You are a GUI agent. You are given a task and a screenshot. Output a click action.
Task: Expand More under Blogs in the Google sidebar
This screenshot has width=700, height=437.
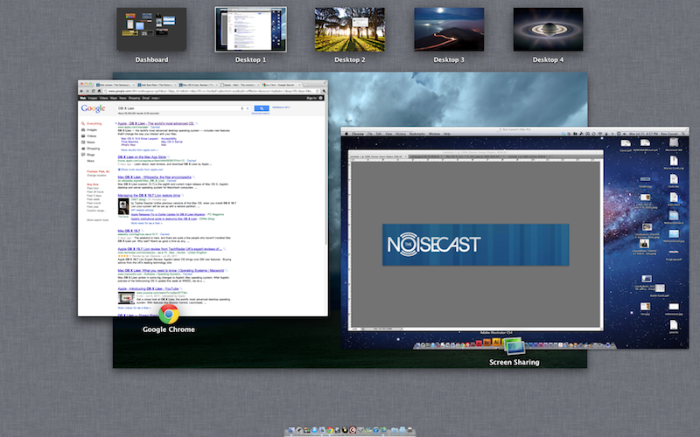[x=91, y=161]
